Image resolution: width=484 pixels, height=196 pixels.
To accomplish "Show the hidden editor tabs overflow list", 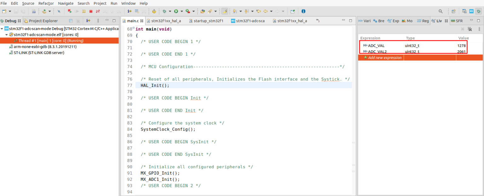I will click(318, 21).
